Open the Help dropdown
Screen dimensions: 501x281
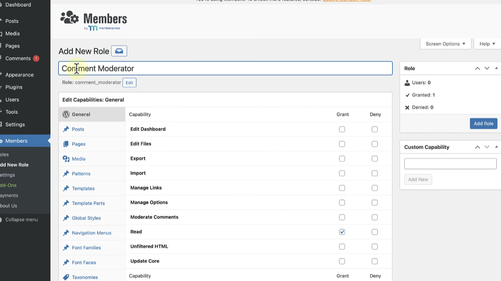click(486, 44)
